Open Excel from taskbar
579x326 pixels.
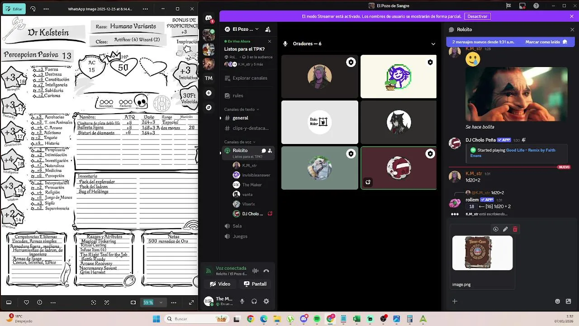click(356, 319)
